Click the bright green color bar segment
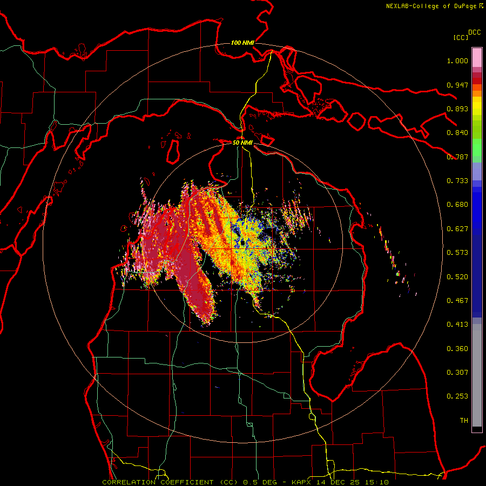486x486 pixels. (x=477, y=147)
